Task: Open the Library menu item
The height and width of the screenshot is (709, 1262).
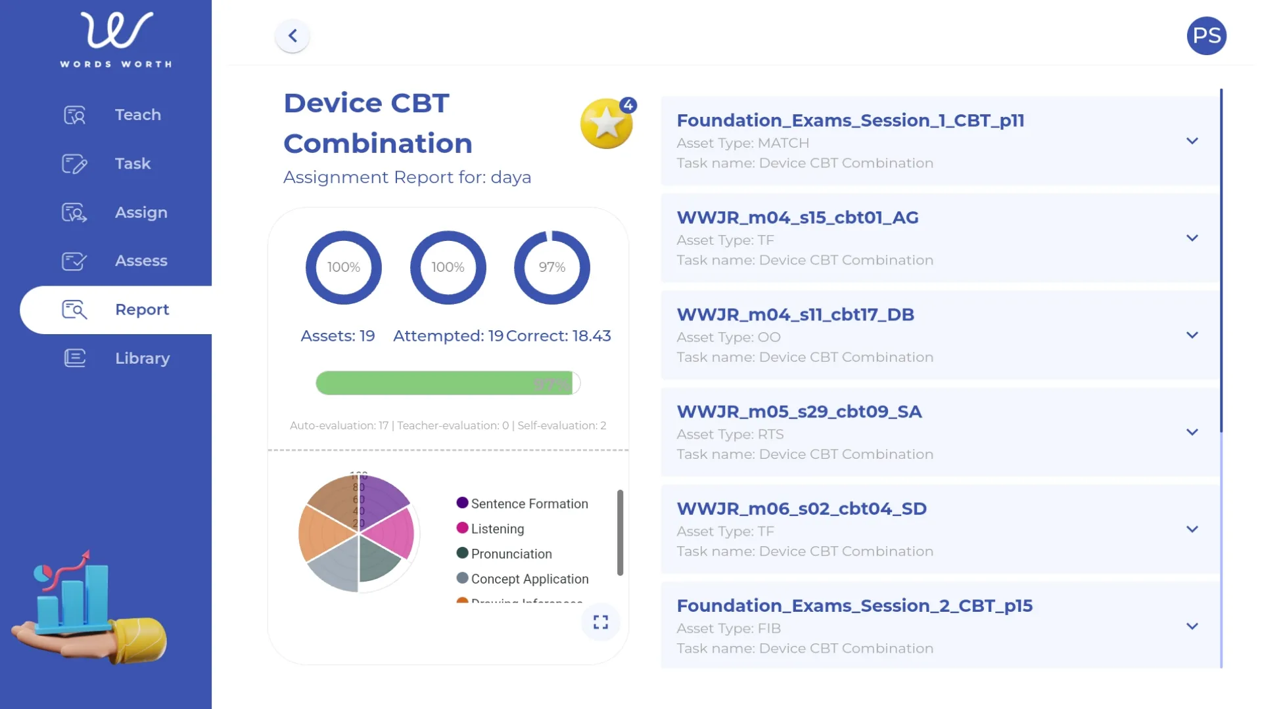Action: (143, 358)
